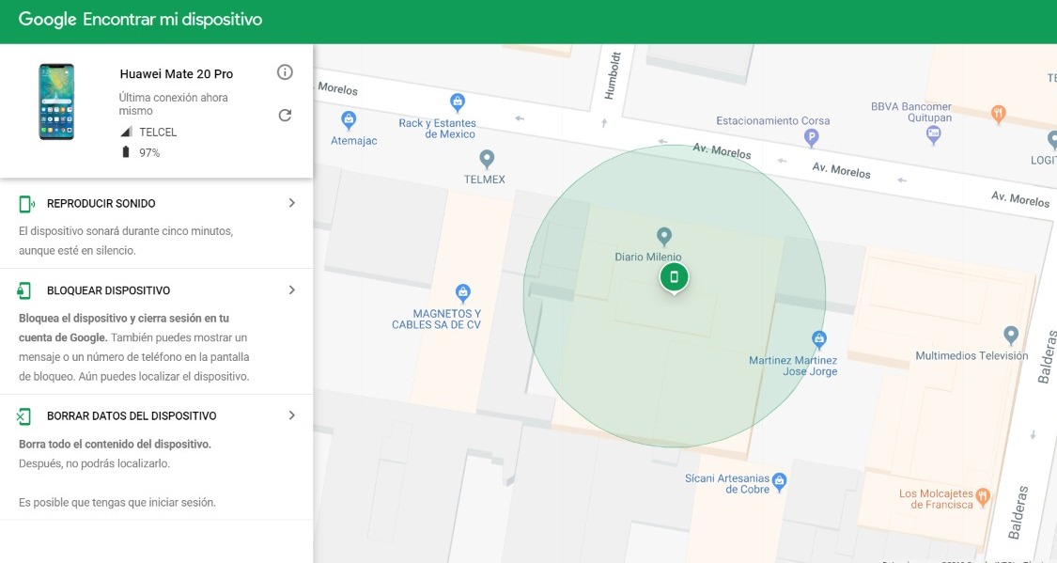Refresh the device location
Screen dimensions: 1057x563
tap(285, 116)
